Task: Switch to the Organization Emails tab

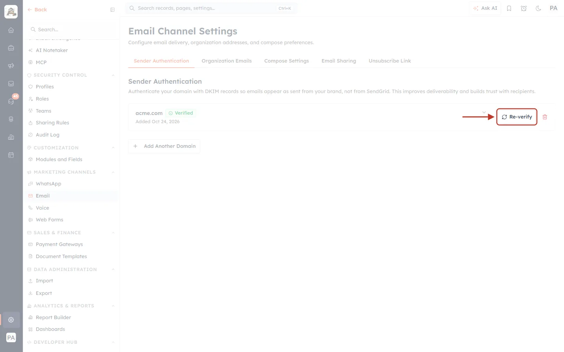Action: [226, 61]
